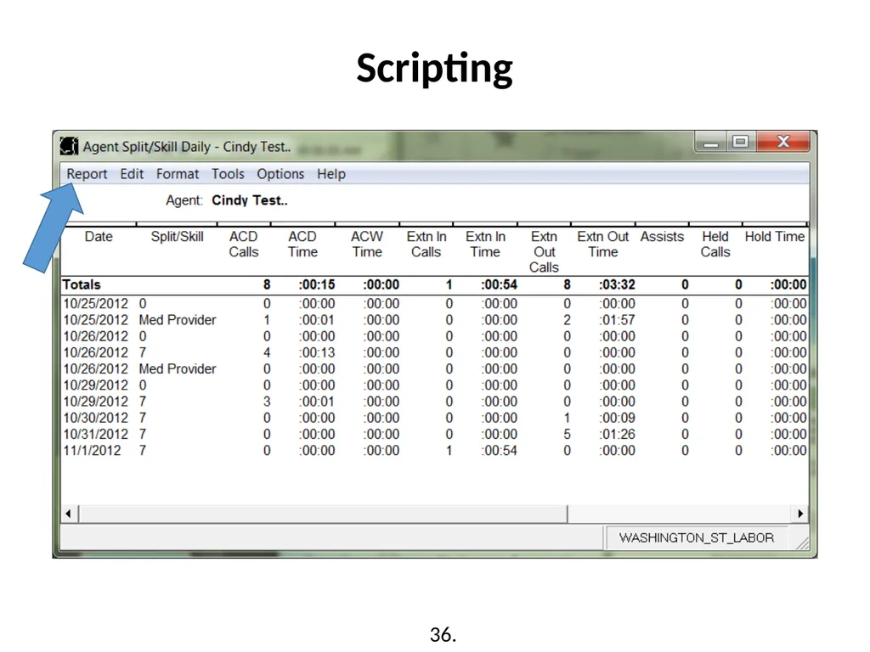Click the :00:09 Extn Out Time value
This screenshot has width=870, height=652.
pyautogui.click(x=617, y=418)
